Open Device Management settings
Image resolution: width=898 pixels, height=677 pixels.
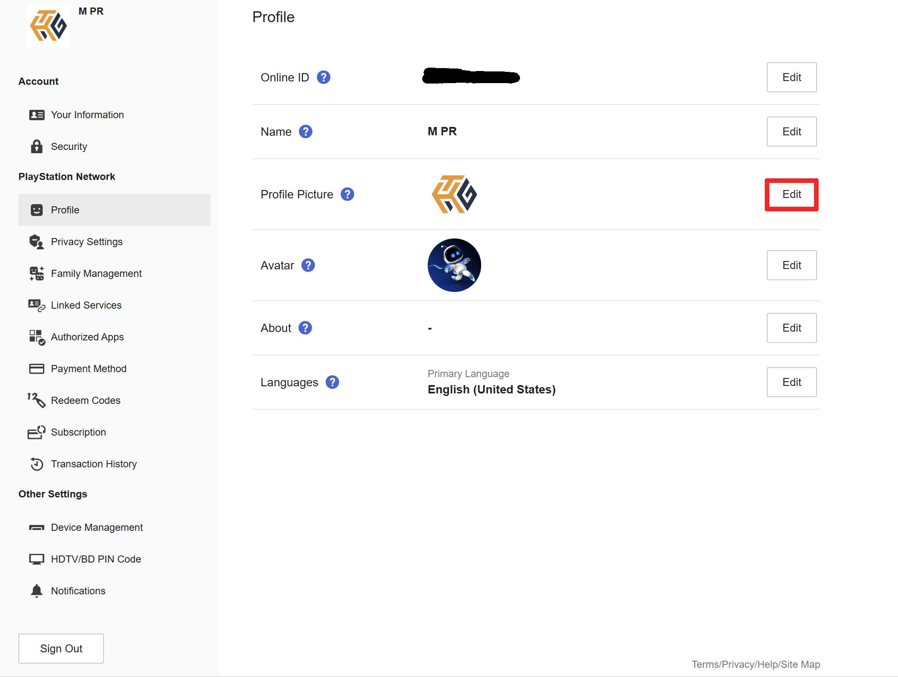96,527
